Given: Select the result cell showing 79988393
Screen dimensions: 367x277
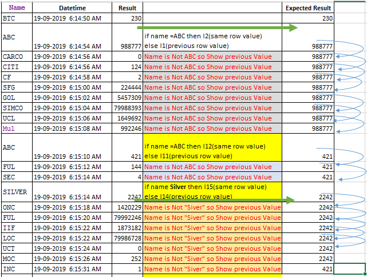Looking at the screenshot, I should (x=127, y=108).
